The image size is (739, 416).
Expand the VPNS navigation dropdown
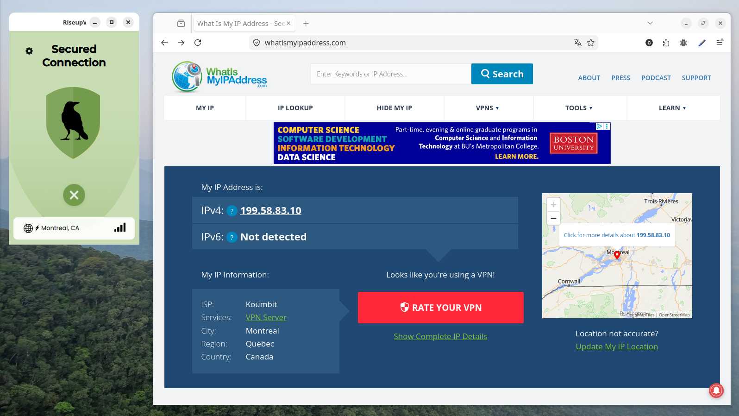click(x=488, y=108)
